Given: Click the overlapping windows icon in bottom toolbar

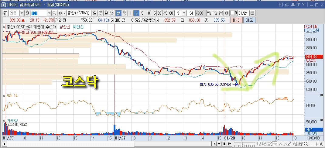Looking at the screenshot, I should pyautogui.click(x=265, y=144).
